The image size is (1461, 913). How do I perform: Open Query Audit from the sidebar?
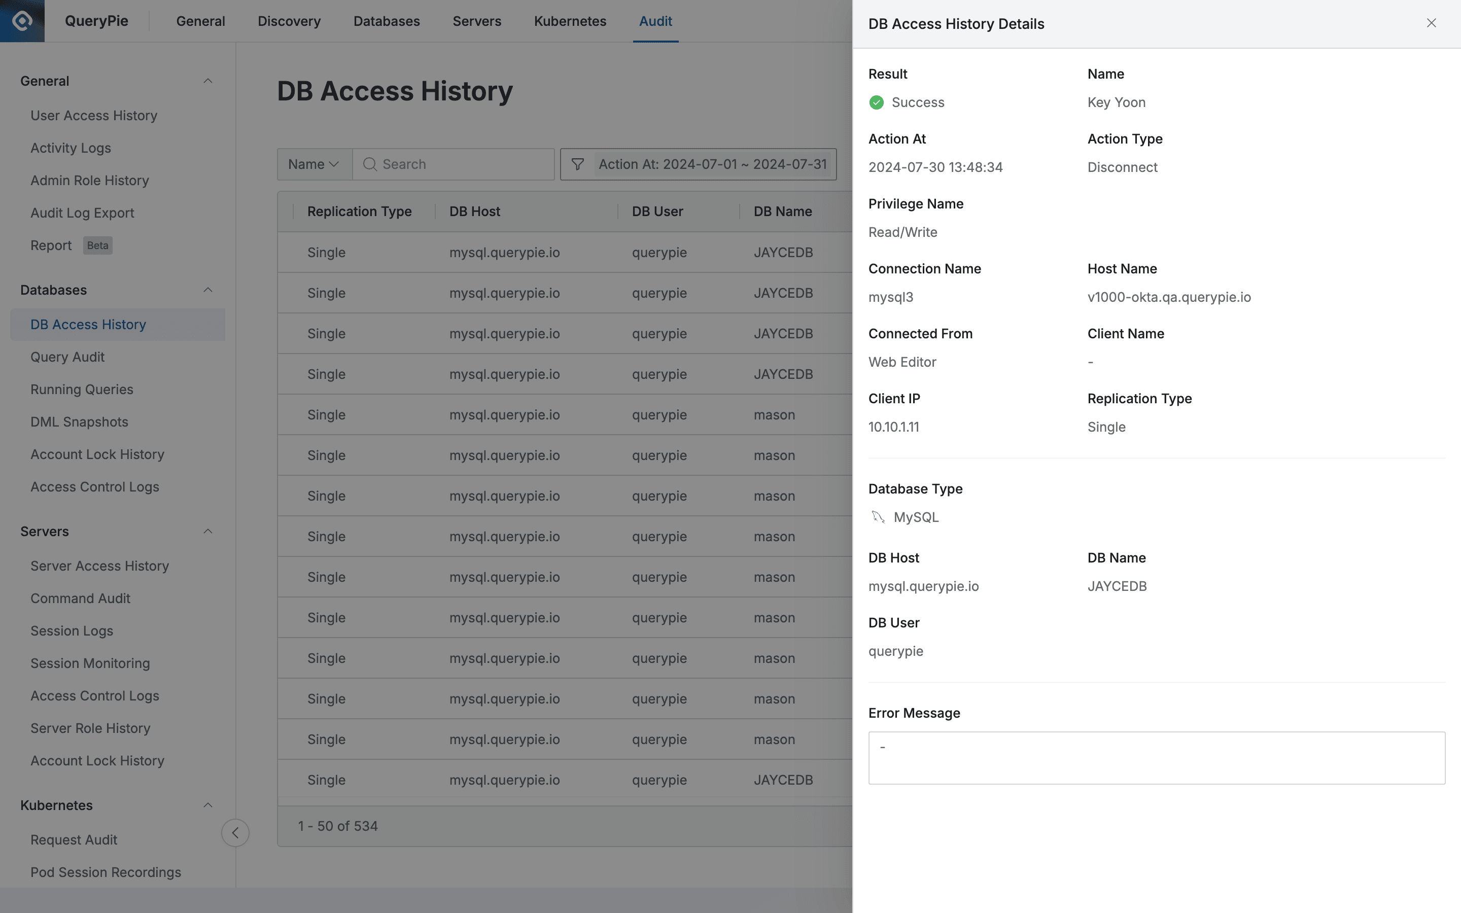tap(67, 357)
